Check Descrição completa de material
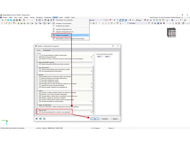 point(40,82)
